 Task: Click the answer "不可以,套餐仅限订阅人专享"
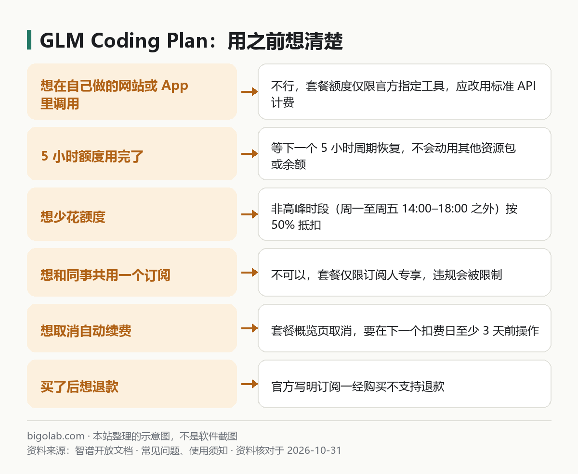click(x=405, y=272)
